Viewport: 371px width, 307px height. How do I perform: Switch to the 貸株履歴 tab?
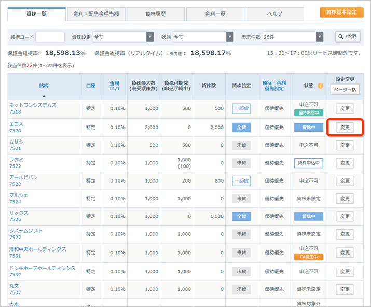coord(155,13)
